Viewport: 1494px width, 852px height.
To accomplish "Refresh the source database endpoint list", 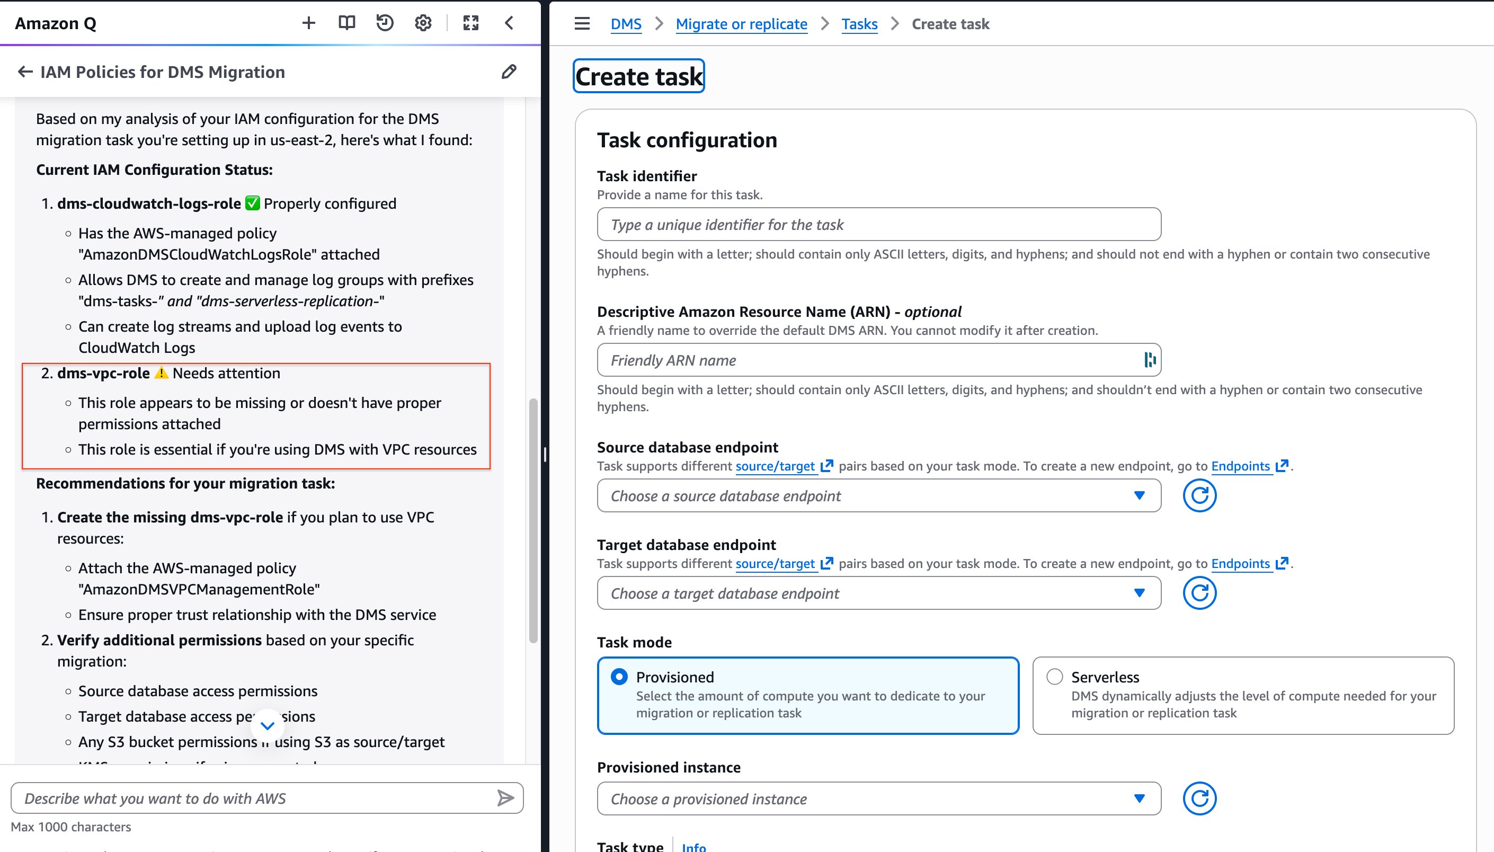I will 1199,495.
